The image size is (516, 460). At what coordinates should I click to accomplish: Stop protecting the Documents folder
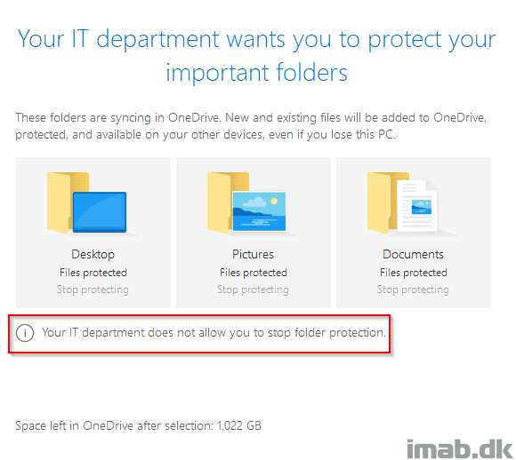(x=413, y=289)
